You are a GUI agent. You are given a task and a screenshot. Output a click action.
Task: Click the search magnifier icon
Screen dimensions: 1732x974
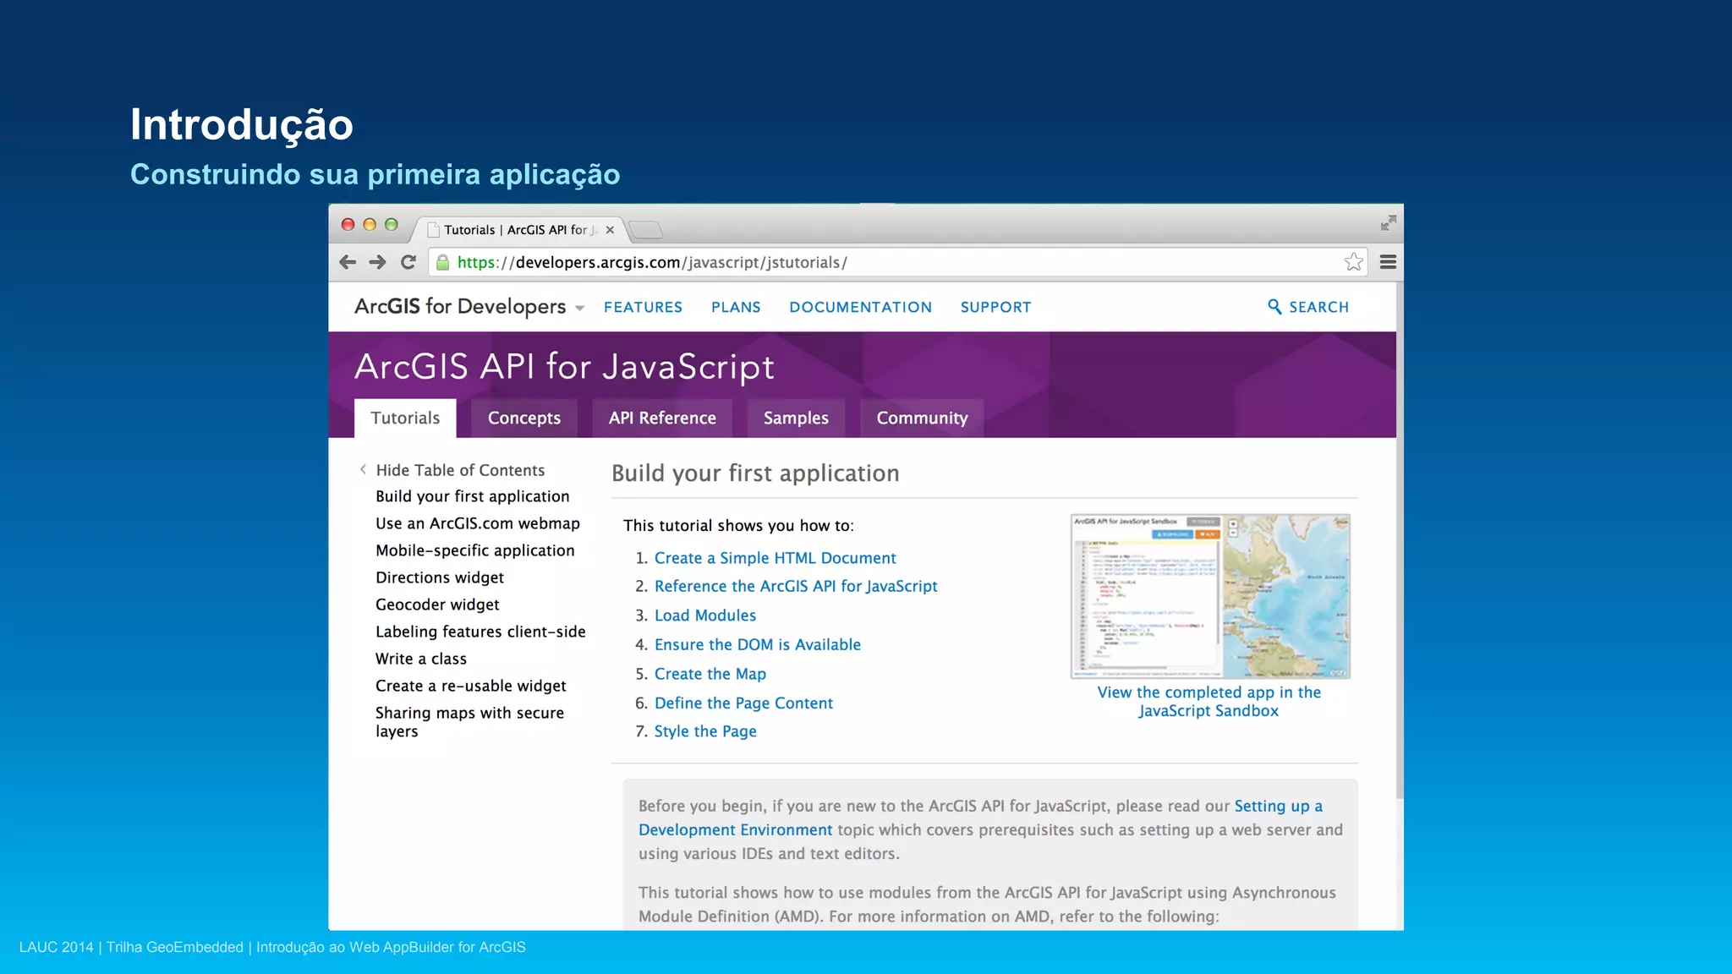click(1274, 307)
